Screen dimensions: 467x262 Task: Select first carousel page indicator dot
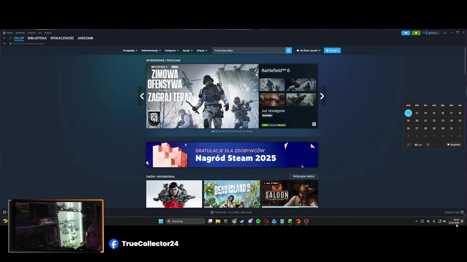[x=213, y=131]
